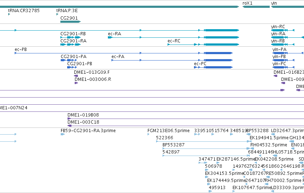Select the DME1-003C18 clone start marker

point(69,126)
